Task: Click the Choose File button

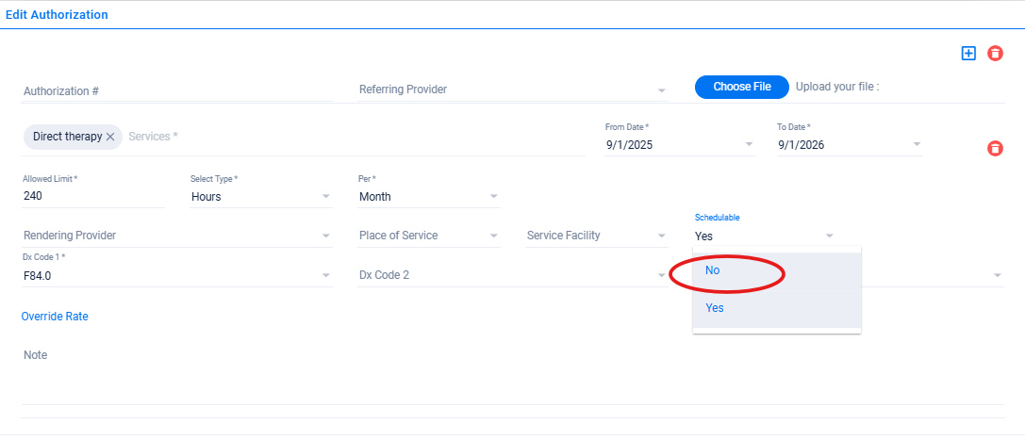Action: [741, 87]
